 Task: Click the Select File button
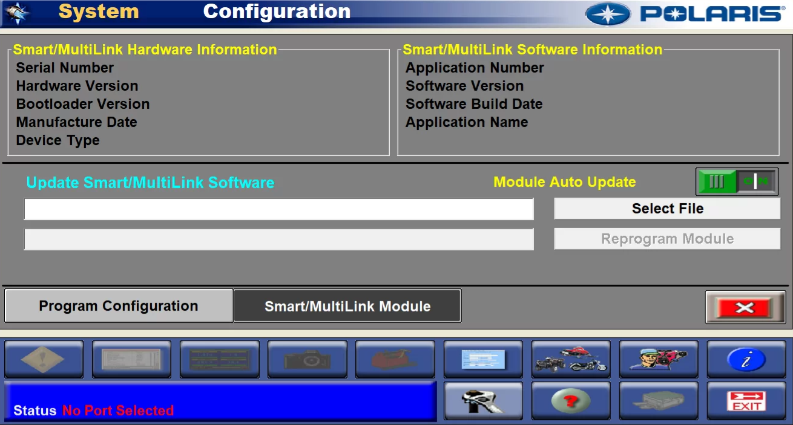(667, 209)
